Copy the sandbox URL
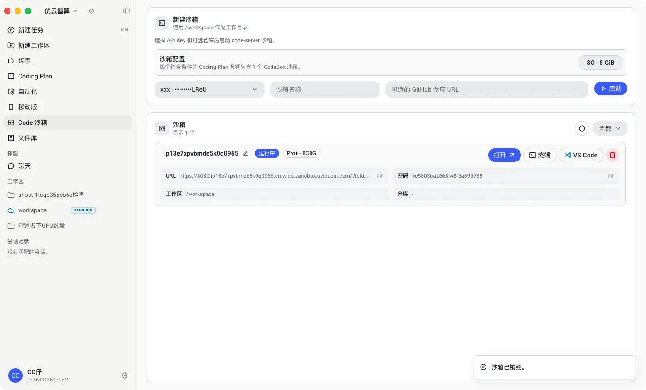The width and height of the screenshot is (646, 390). (x=379, y=176)
